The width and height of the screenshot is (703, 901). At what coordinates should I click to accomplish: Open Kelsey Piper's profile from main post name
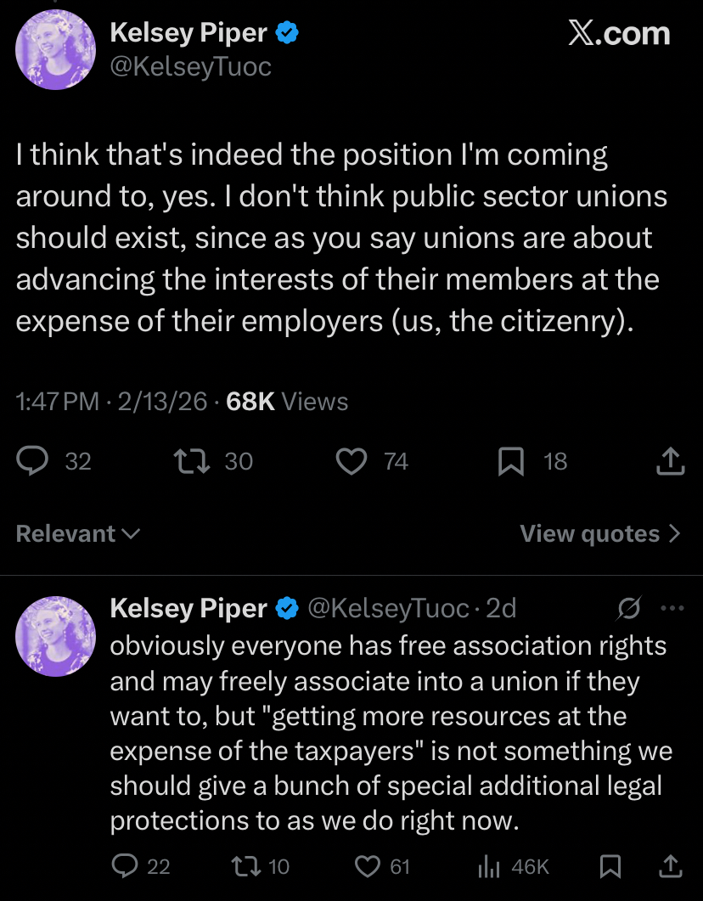coord(188,33)
